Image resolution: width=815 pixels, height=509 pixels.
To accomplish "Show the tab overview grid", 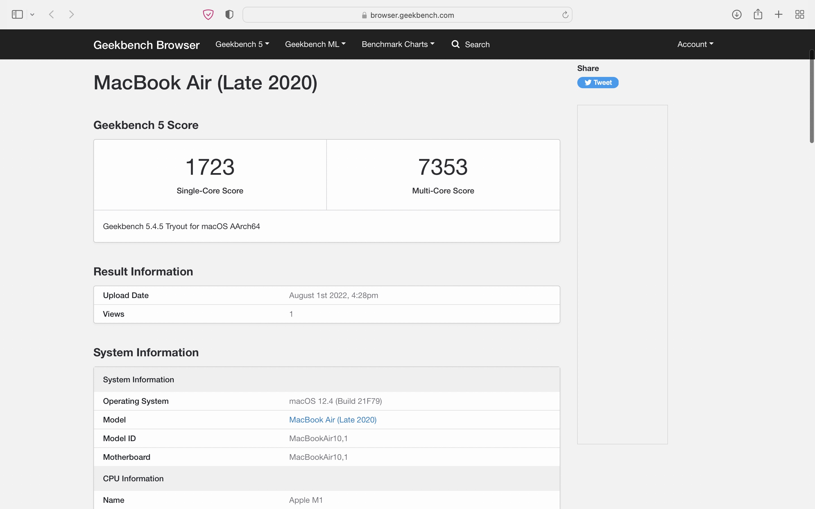I will 799,14.
